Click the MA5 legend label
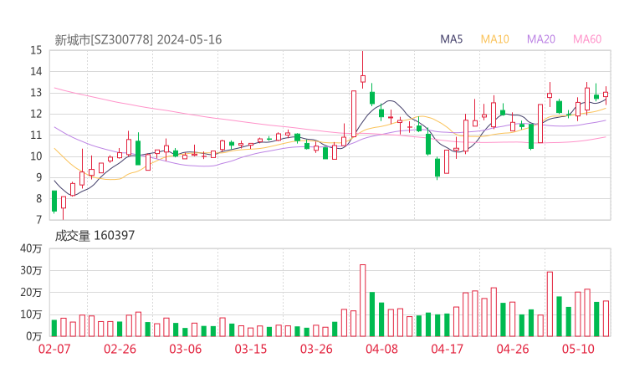This screenshot has width=619, height=368. click(451, 39)
